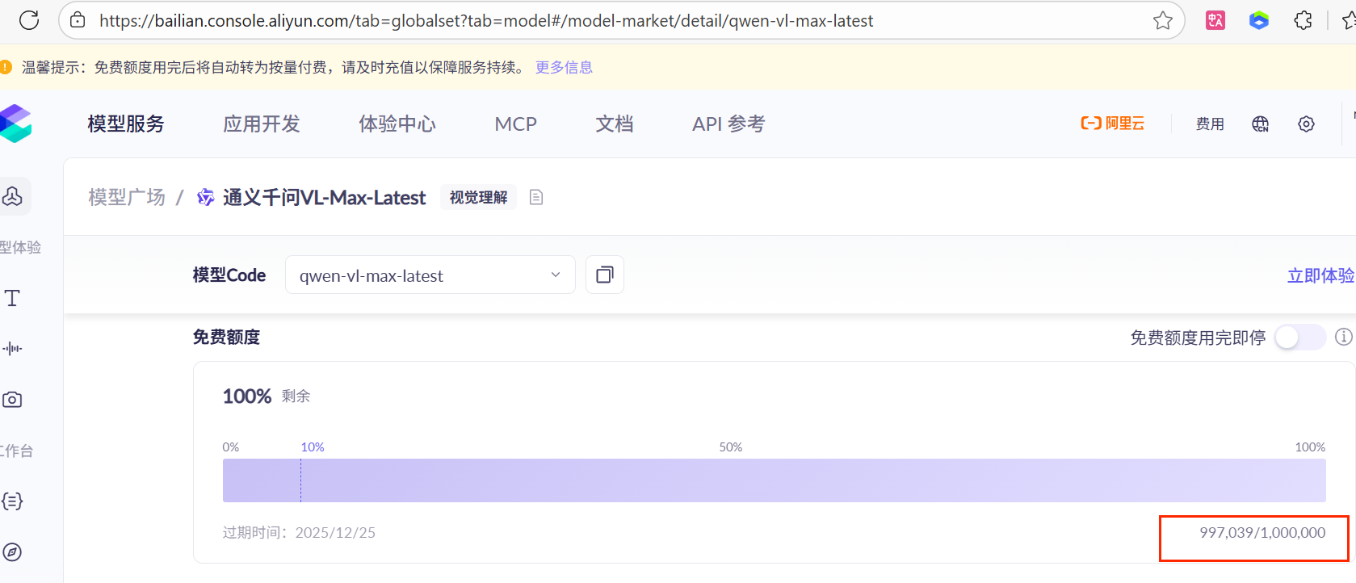Image resolution: width=1356 pixels, height=583 pixels.
Task: Click the 视觉理解 tag
Action: click(x=478, y=197)
